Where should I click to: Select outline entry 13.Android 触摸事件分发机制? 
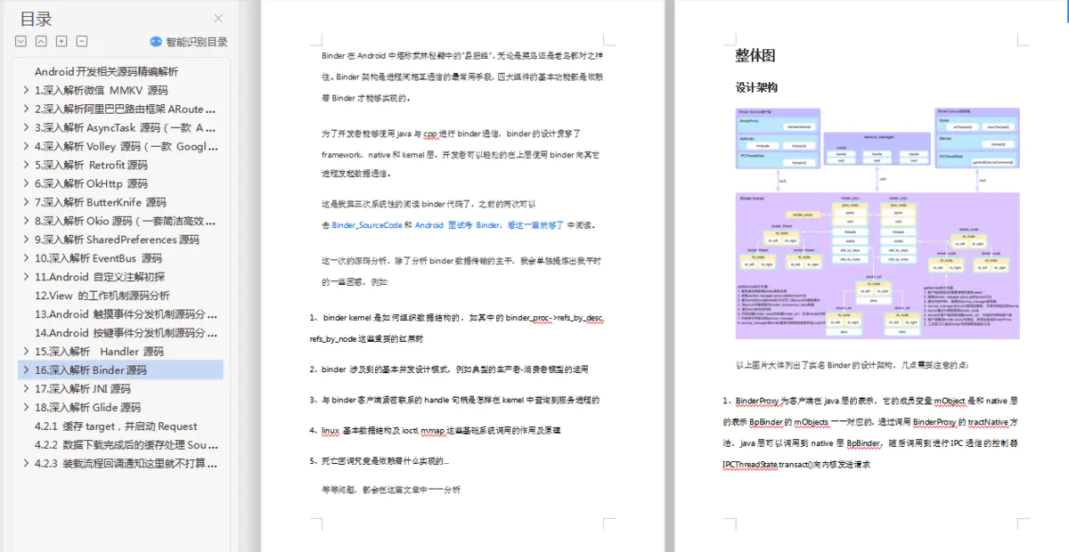pyautogui.click(x=126, y=314)
